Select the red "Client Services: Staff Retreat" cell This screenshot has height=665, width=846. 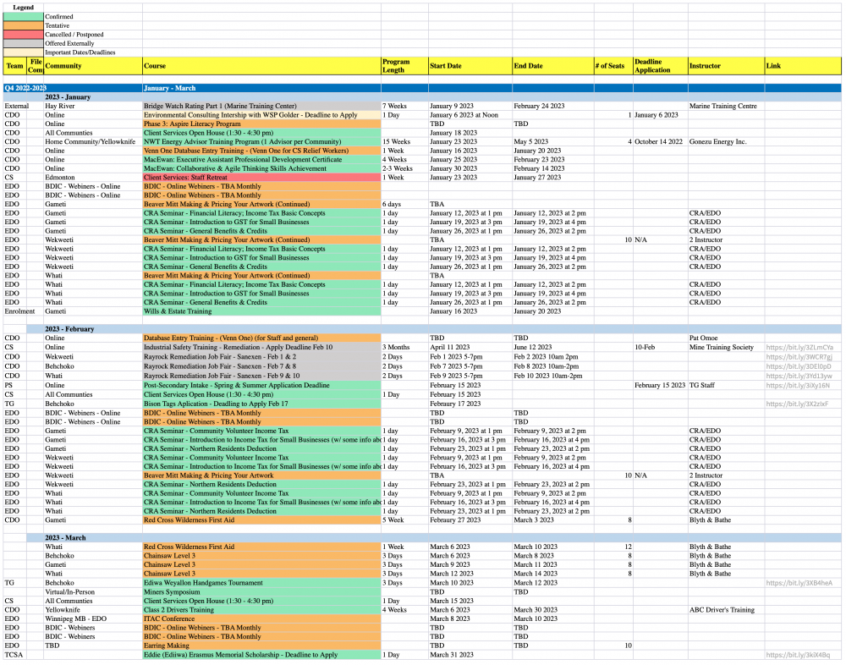click(x=261, y=178)
